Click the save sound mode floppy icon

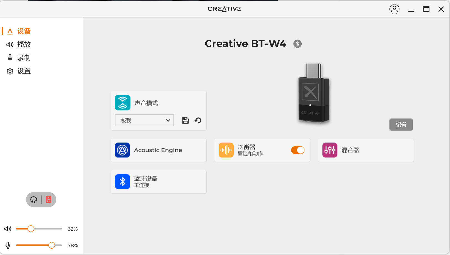coord(185,120)
